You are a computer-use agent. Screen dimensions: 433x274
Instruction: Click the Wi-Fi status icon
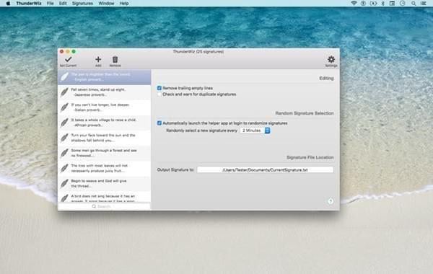coord(354,4)
